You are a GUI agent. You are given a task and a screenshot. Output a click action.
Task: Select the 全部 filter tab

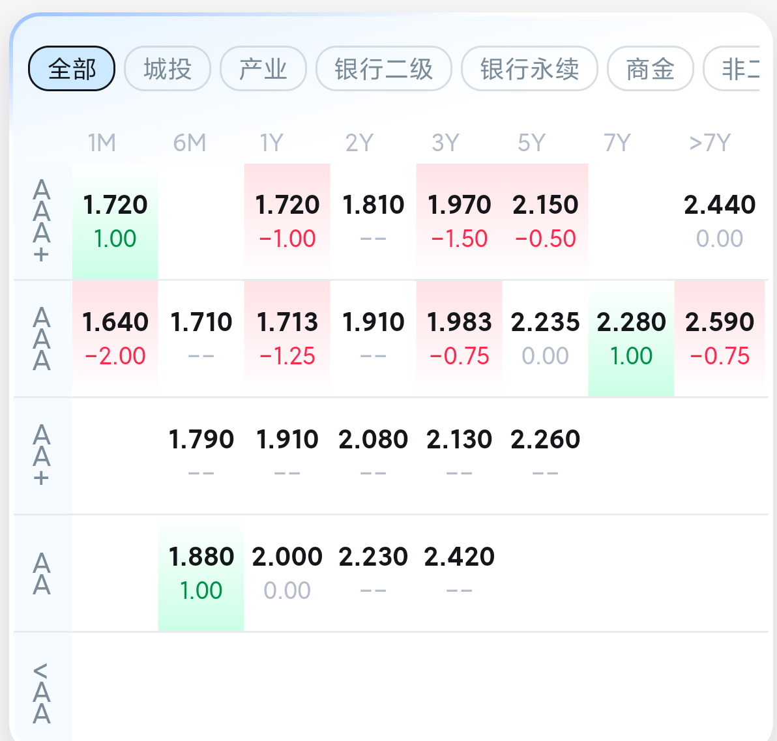pyautogui.click(x=72, y=68)
